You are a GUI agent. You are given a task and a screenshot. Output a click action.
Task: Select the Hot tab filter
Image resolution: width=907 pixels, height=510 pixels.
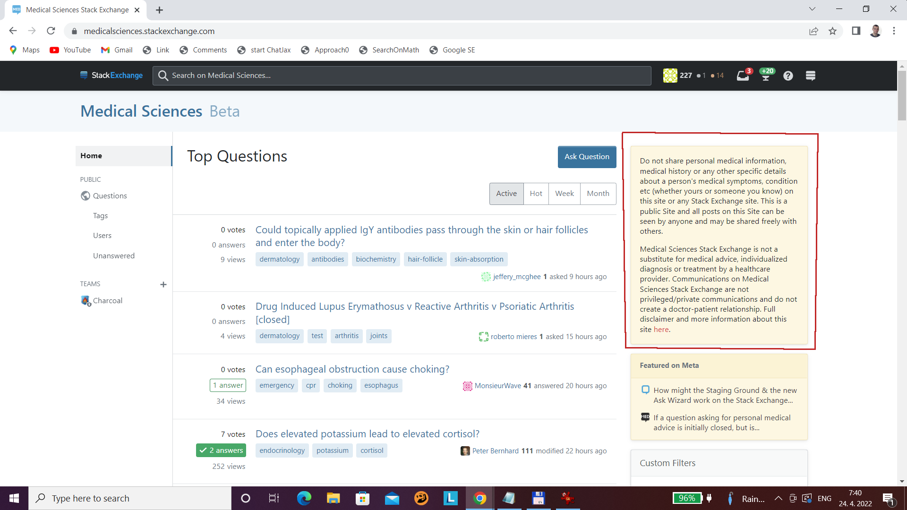pyautogui.click(x=535, y=193)
